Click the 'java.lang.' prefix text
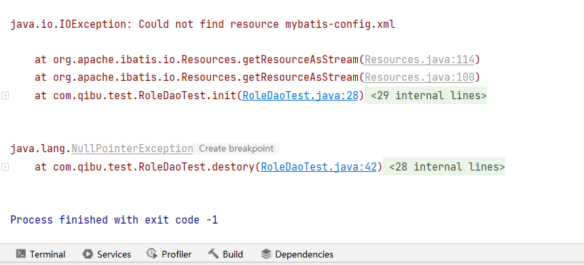Image resolution: width=584 pixels, height=265 pixels. coord(41,149)
